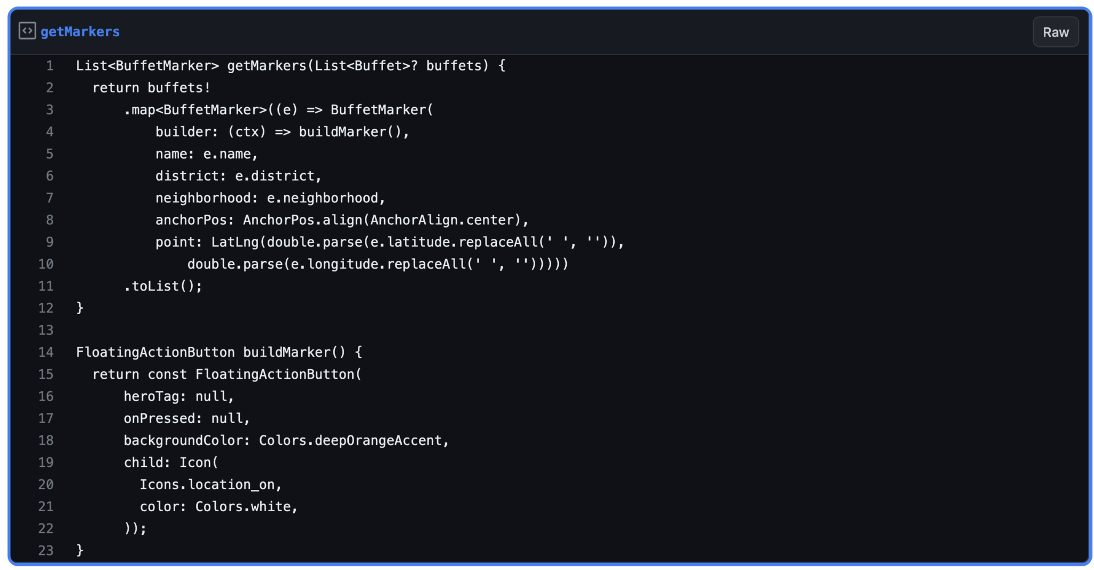Select line number 9 in the gutter
Image resolution: width=1094 pixels, height=570 pixels.
(50, 242)
